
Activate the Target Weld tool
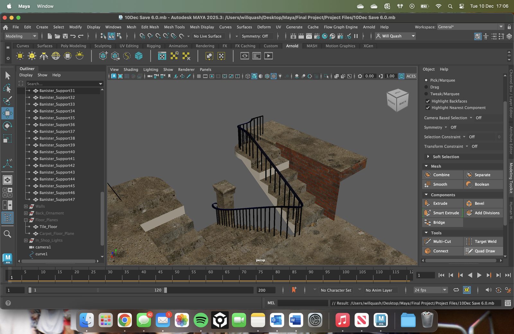(x=484, y=241)
